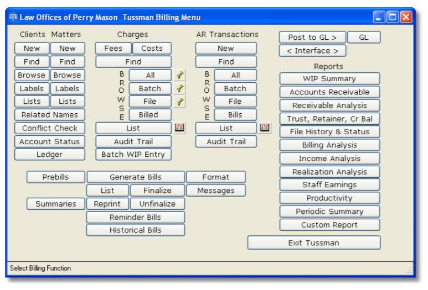Open the Ledger
Viewport: 428px width, 290px height.
(50, 155)
